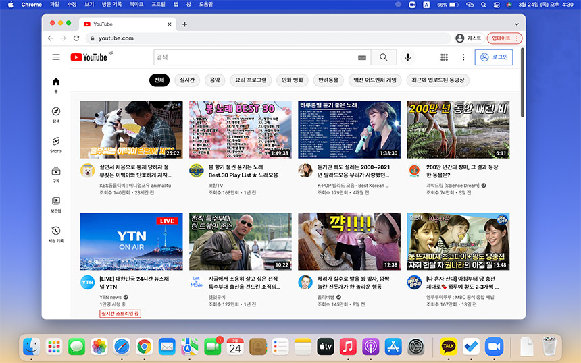Open the 북마크 menu

(x=136, y=5)
